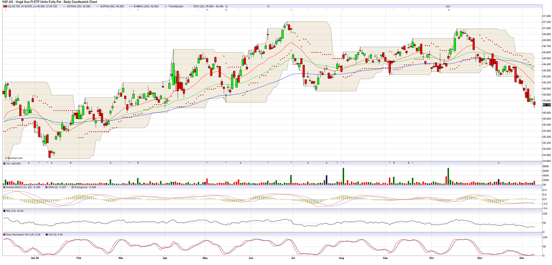Click the VAF.AX Daily Candlestick Chart title

click(50, 2)
